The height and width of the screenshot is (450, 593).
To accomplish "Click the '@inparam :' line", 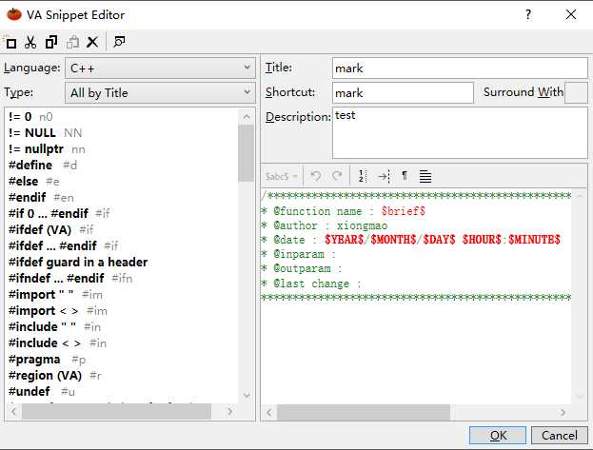I will (x=299, y=254).
